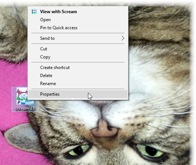Click the cat's left green eye on wallpaper
Screen dimensions: 196x165
point(78,150)
